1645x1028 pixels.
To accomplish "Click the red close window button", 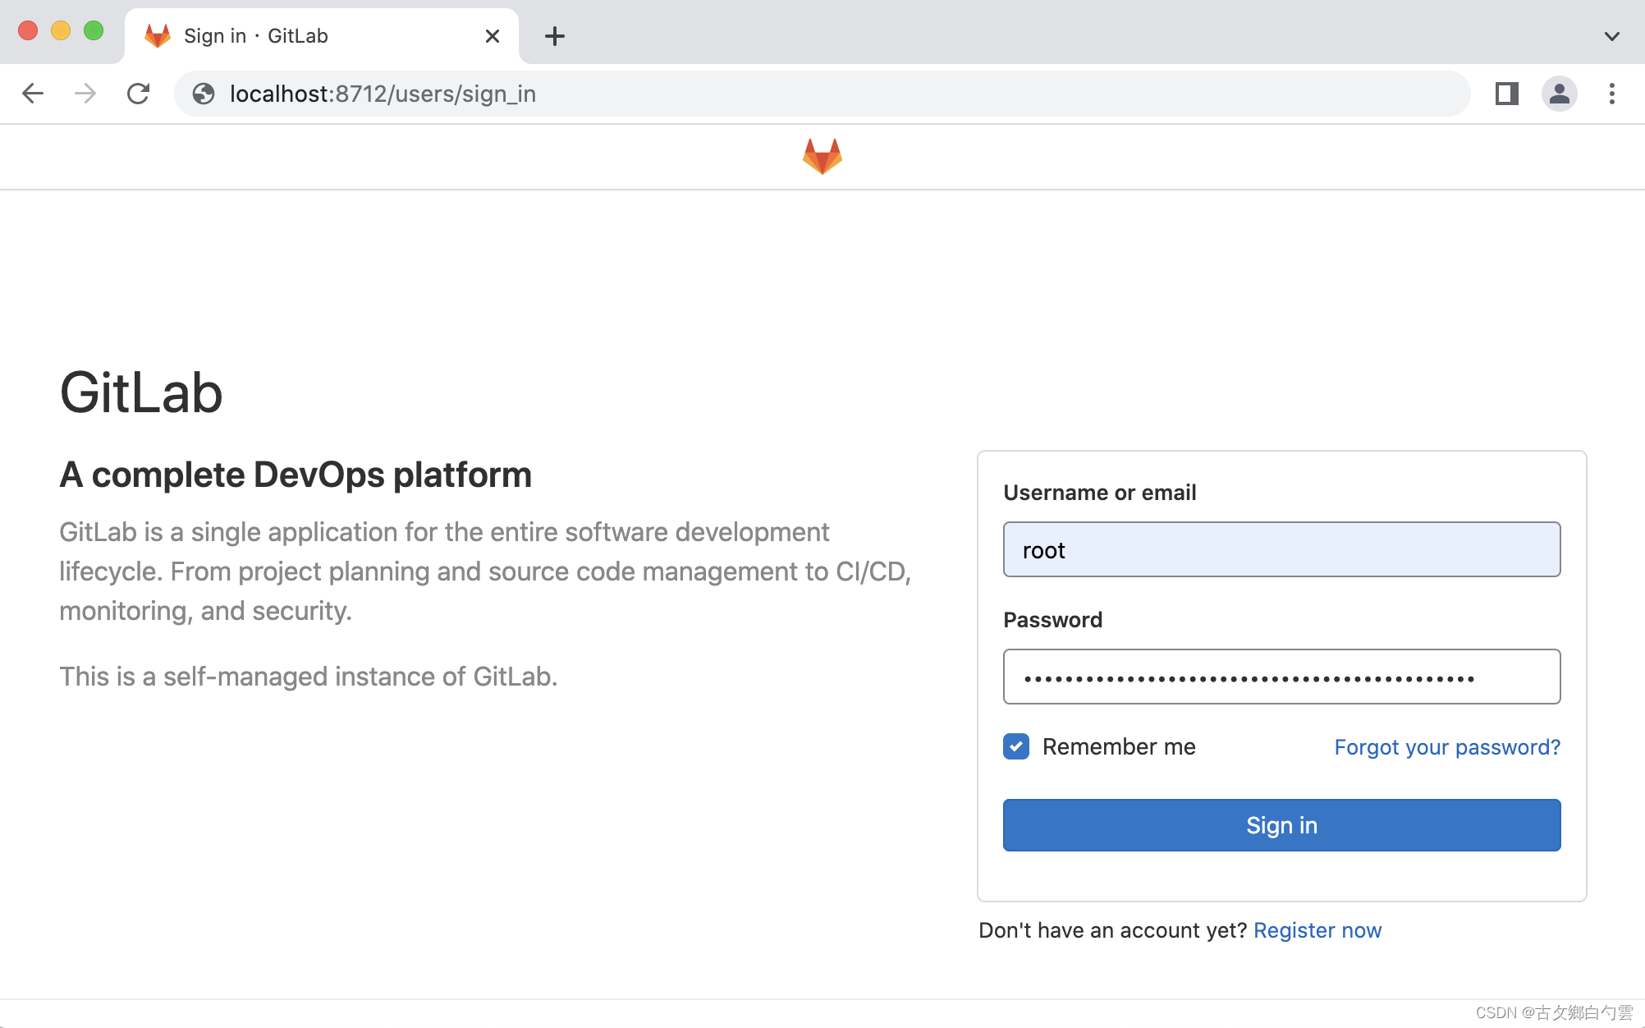I will click(28, 31).
